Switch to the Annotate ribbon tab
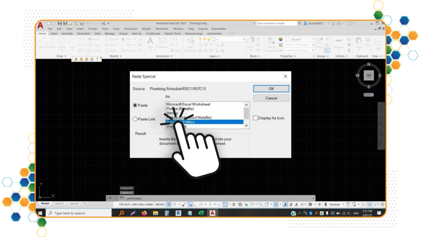Viewport: 421px width, 237px height. click(67, 33)
